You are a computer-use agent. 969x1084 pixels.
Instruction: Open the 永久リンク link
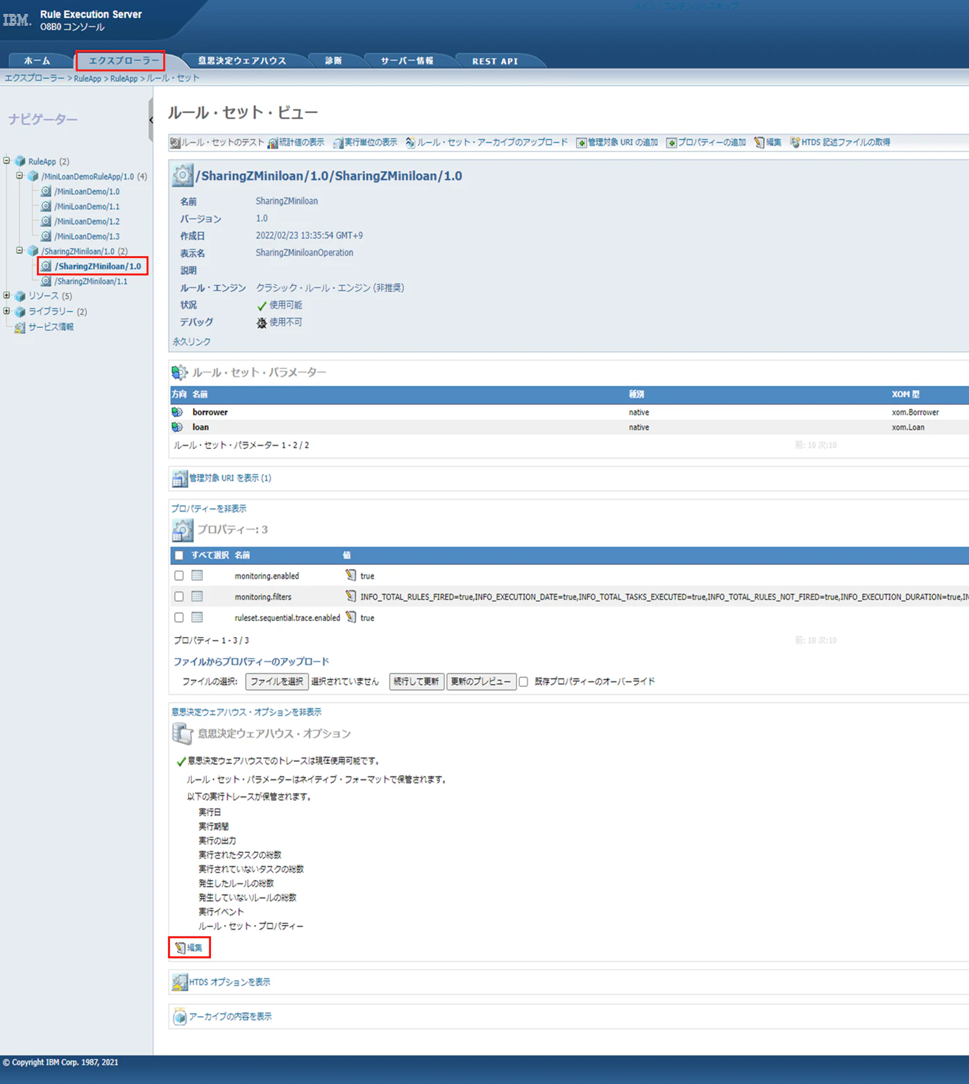coord(192,342)
